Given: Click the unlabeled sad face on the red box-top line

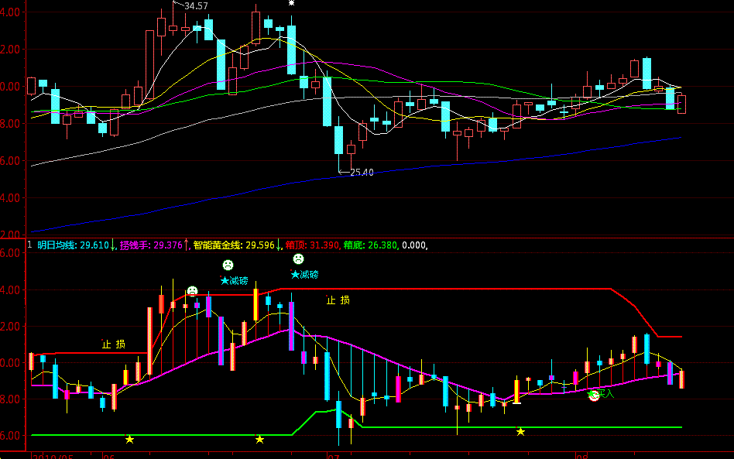Looking at the screenshot, I should tap(192, 291).
